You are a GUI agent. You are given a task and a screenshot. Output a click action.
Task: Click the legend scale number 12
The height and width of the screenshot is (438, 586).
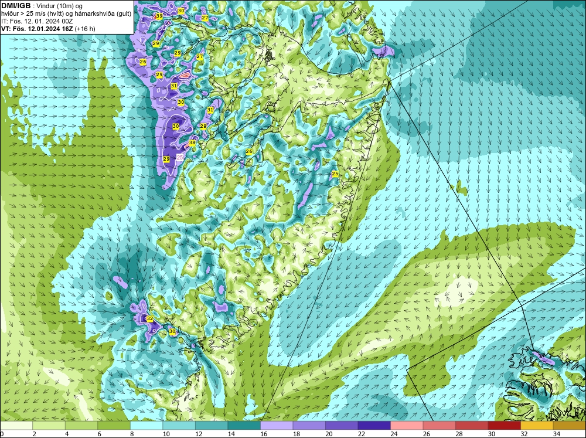pos(199,434)
